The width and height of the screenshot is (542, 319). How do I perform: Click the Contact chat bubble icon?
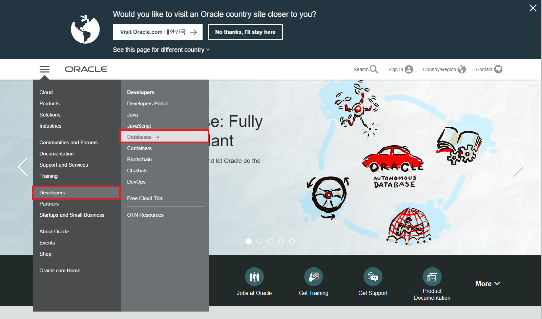[x=498, y=69]
